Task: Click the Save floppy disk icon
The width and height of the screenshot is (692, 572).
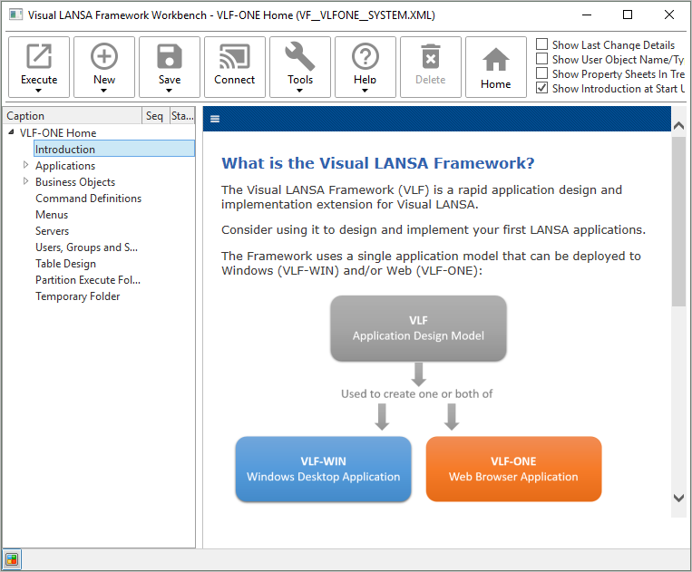Action: (x=170, y=56)
